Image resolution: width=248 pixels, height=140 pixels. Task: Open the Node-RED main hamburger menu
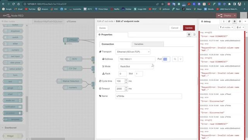click(x=243, y=16)
